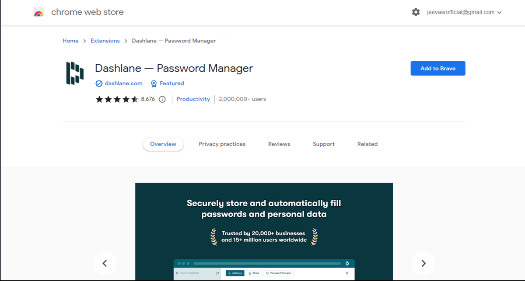The image size is (525, 281).
Task: Switch to the Reviews tab
Action: pos(279,144)
